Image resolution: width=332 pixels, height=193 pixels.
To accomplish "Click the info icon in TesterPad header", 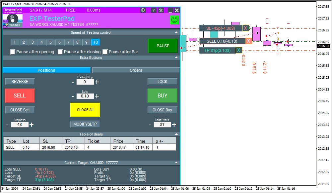I will pyautogui.click(x=143, y=10).
